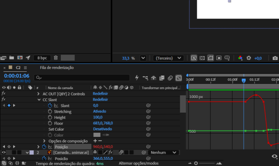Open the C2 timeline panel menu
This screenshot has height=166, width=279.
(25, 68)
